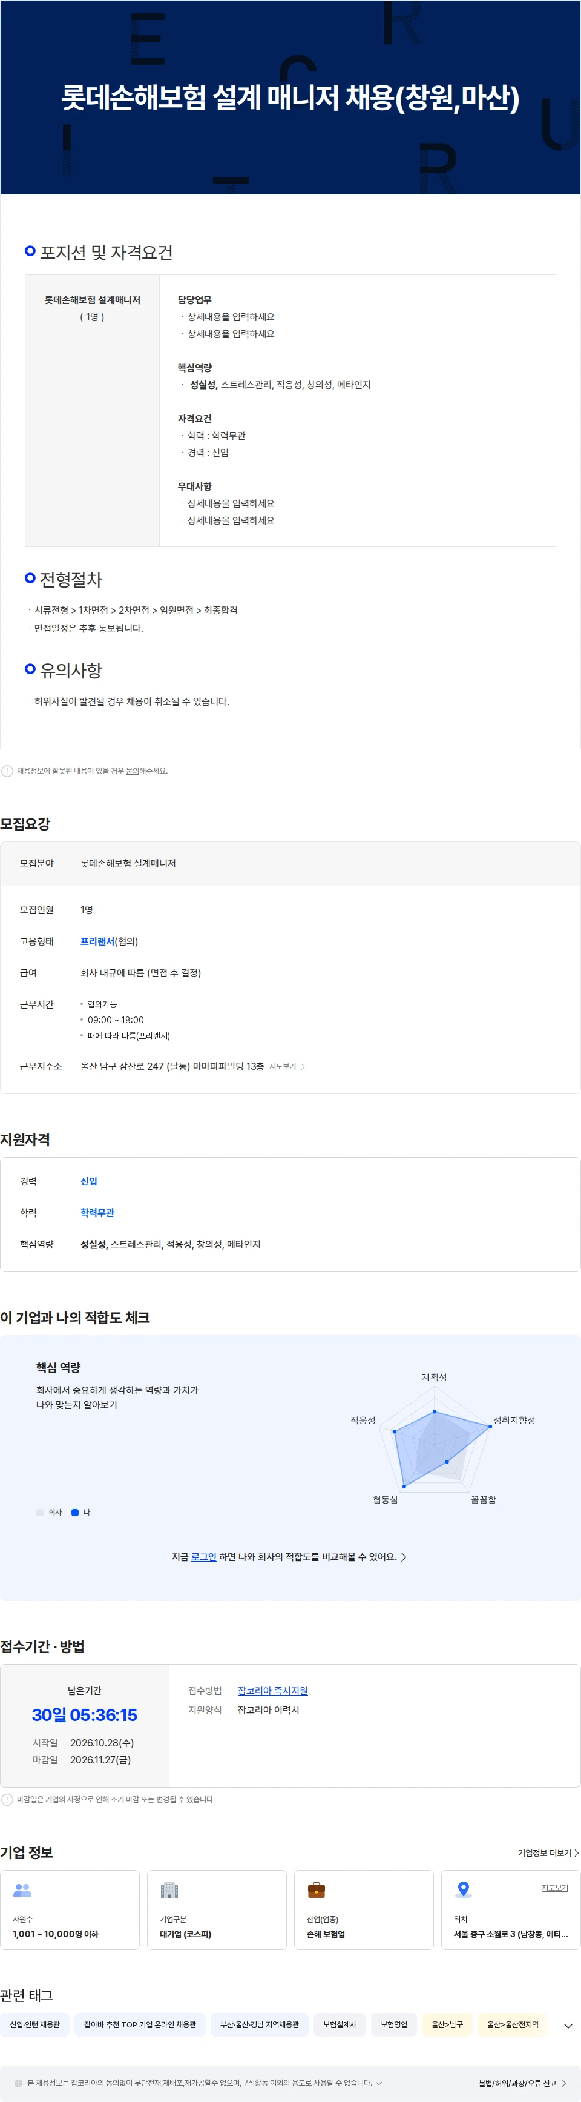Click 면접일정은 추후 통보됩니다 text
Viewport: 581px width, 2102px height.
pyautogui.click(x=89, y=628)
